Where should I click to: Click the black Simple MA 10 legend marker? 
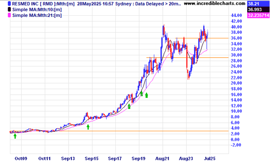(9, 9)
